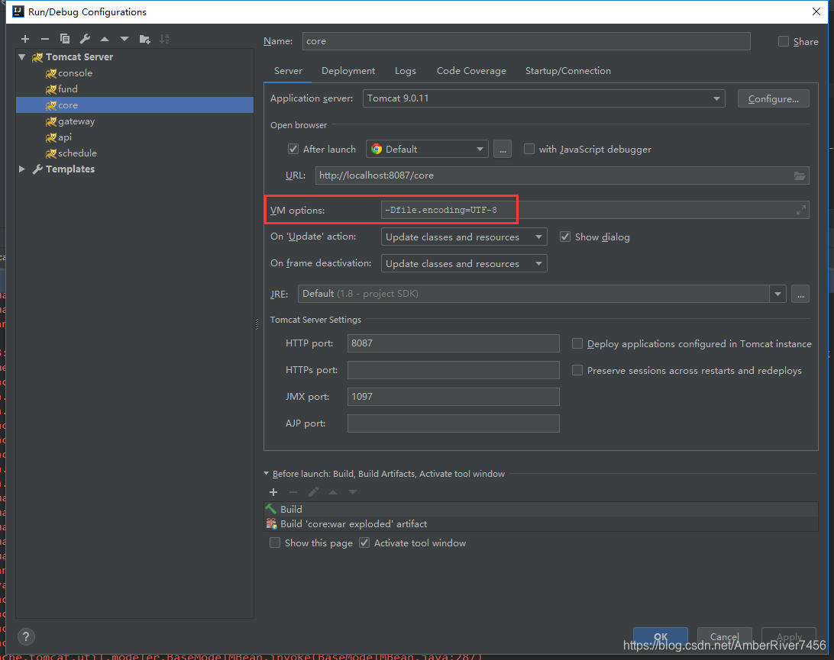Add a before launch task
This screenshot has height=660, width=834.
pos(273,492)
